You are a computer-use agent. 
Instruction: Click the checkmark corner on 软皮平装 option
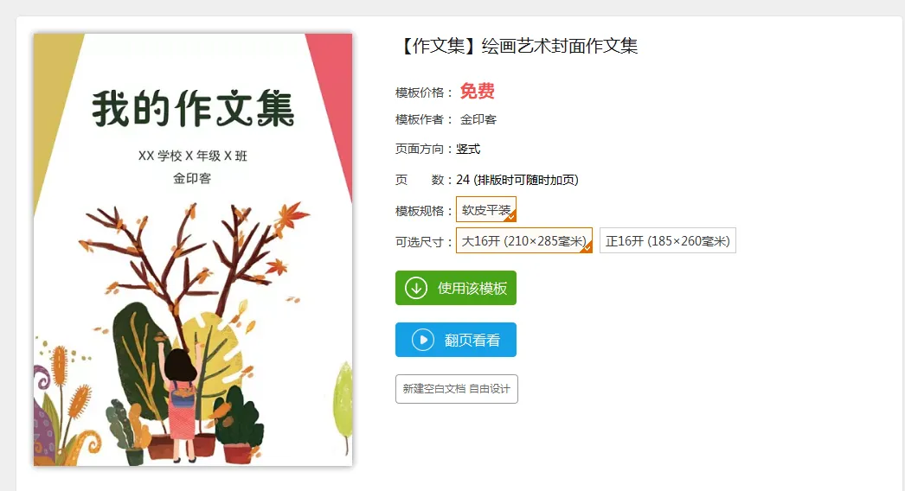tap(510, 216)
